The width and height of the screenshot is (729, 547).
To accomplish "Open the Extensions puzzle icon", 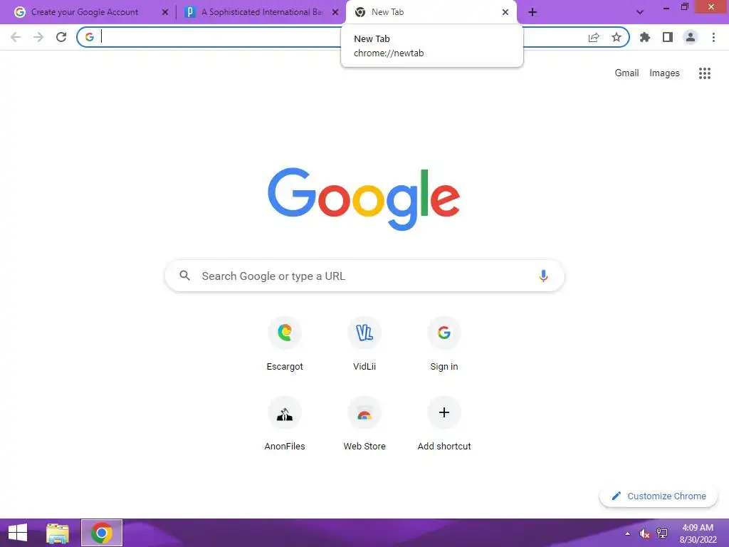I will [x=645, y=37].
